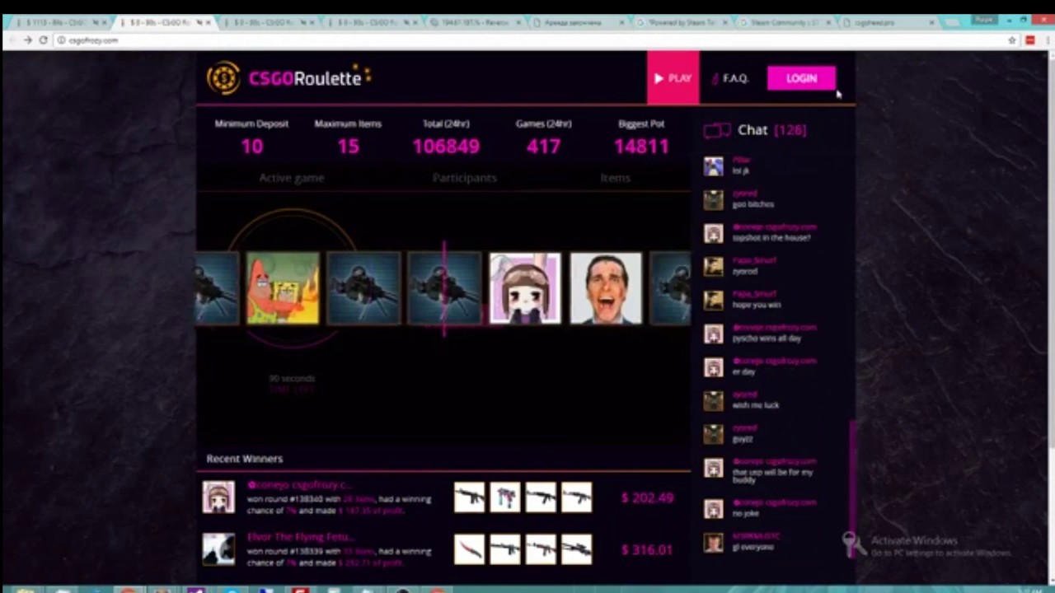This screenshot has width=1055, height=593.
Task: Click the avatar next to 'topshot in the house?'
Action: coord(714,233)
